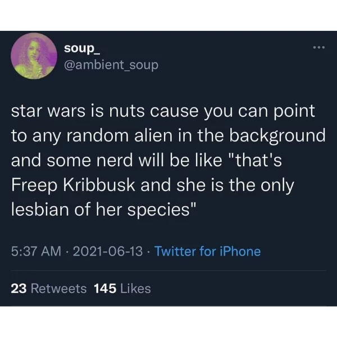Click the word Freep Kribbusk in tweet

[x=73, y=185]
